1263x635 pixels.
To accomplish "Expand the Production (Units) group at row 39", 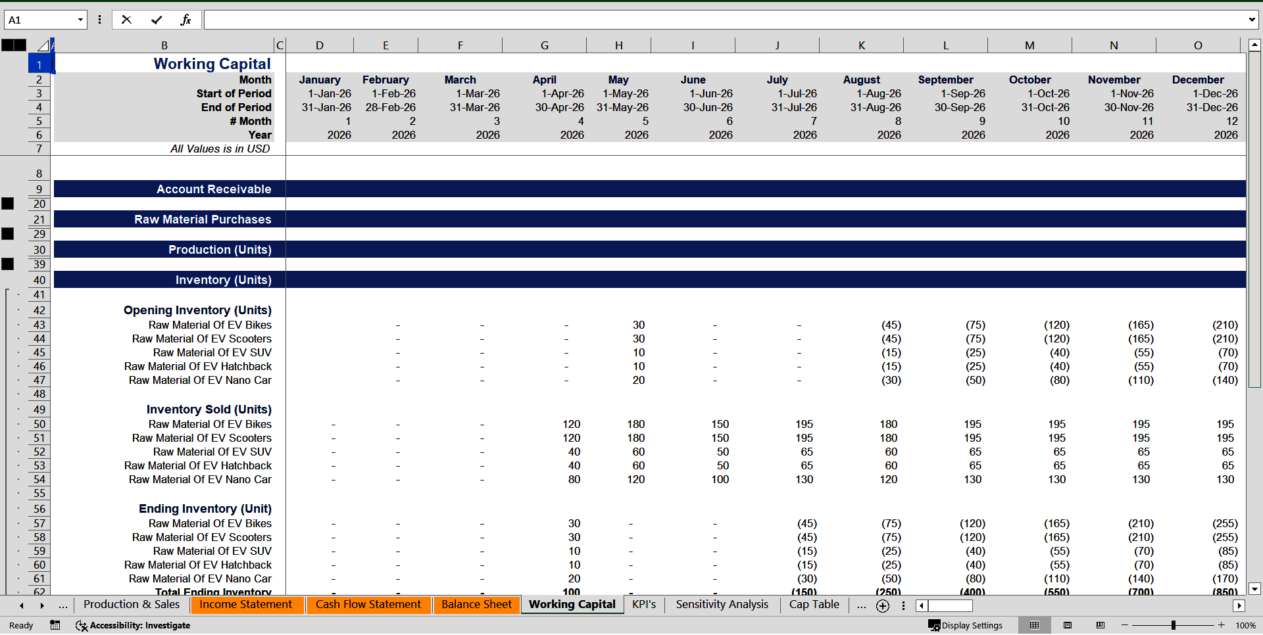I will [x=8, y=264].
